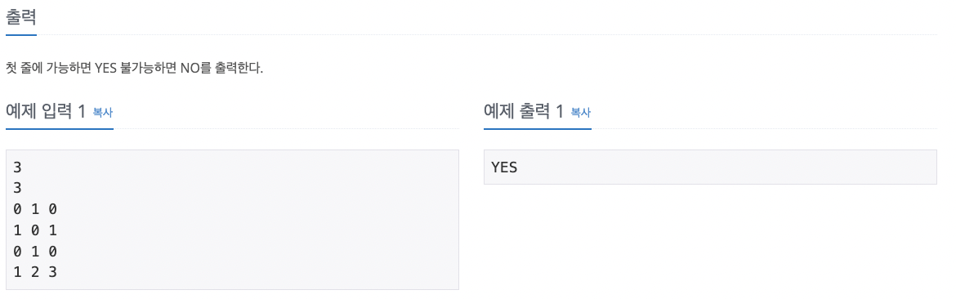Click the 예제 입력 1 heading text
956x299 pixels.
[x=46, y=111]
